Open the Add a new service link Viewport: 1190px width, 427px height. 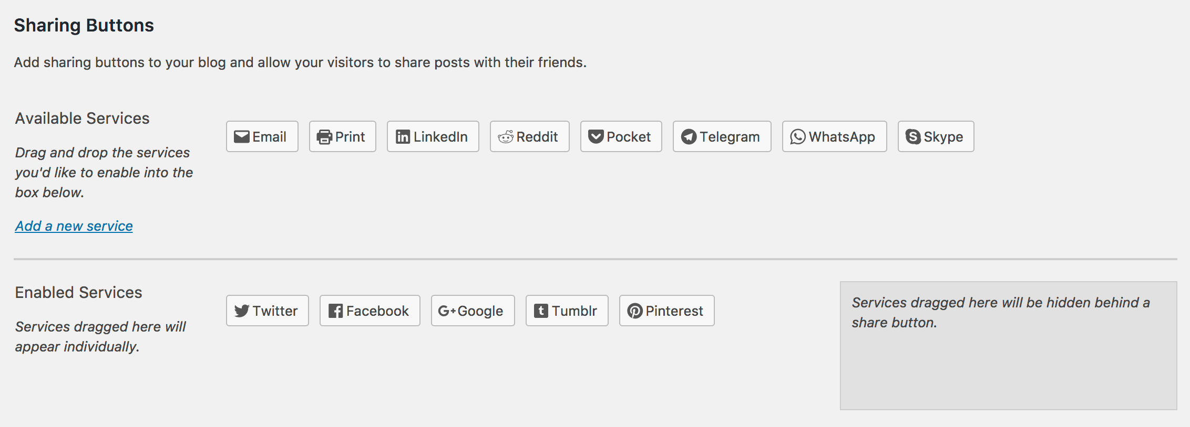pos(74,226)
